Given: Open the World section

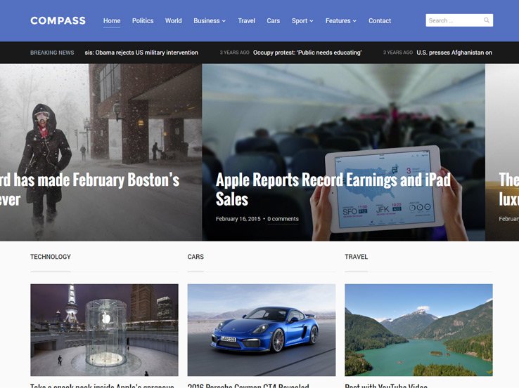Looking at the screenshot, I should [x=174, y=20].
